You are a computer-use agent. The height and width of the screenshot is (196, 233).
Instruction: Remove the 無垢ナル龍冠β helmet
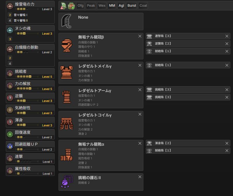point(140,36)
